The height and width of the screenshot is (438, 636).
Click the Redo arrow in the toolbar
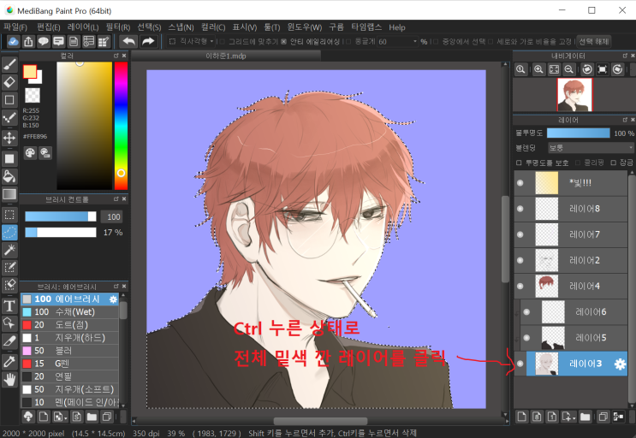148,41
